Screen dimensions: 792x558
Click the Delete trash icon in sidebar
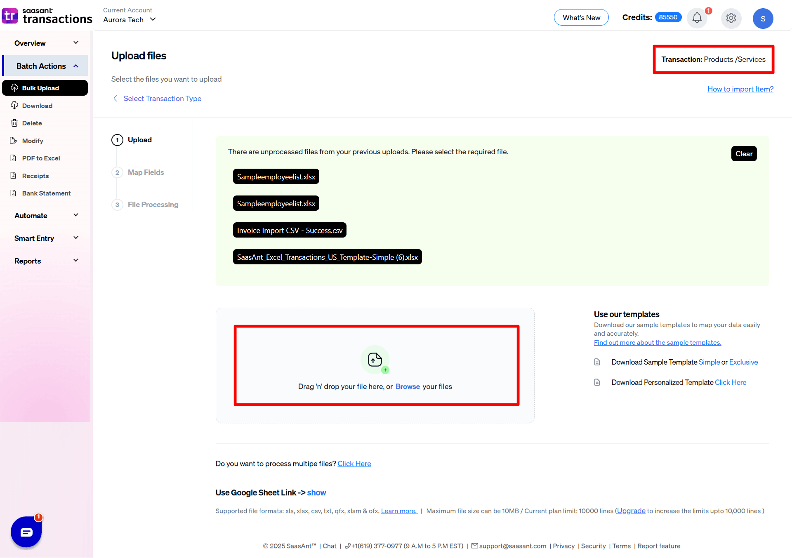(x=14, y=123)
